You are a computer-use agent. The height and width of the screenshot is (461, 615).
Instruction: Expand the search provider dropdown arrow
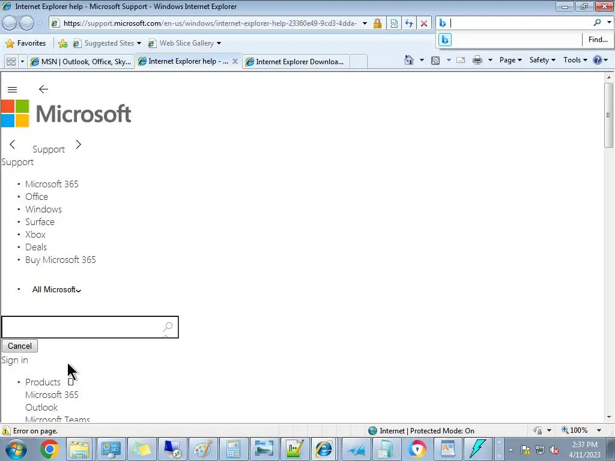(x=609, y=23)
